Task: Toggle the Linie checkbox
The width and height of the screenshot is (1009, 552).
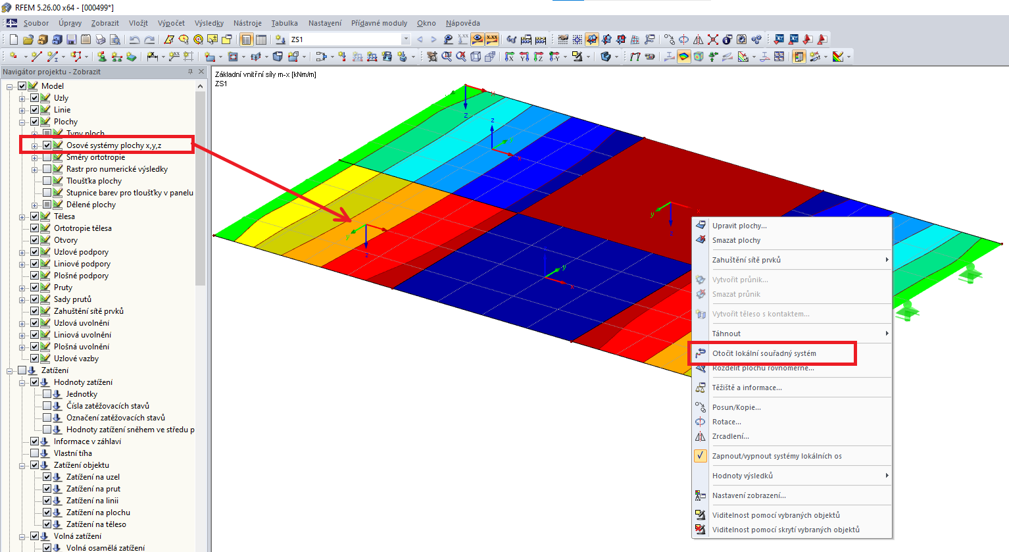Action: tap(34, 110)
